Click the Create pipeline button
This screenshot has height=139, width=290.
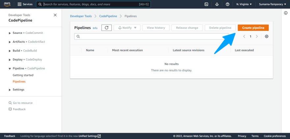(x=253, y=28)
